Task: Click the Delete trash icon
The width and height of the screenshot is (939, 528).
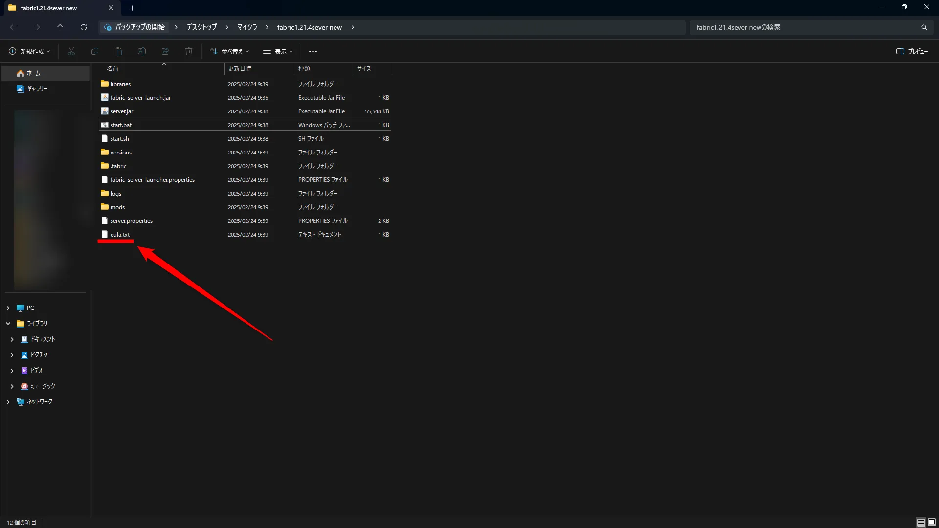Action: (x=189, y=51)
